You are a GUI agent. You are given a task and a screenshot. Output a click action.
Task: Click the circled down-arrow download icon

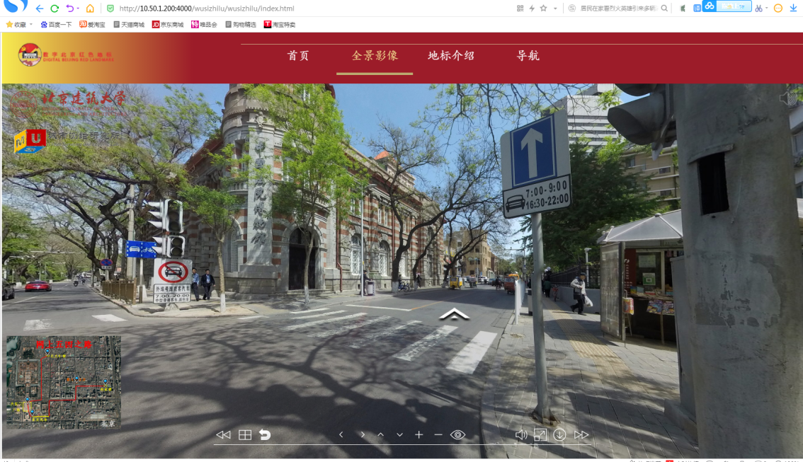click(x=559, y=434)
